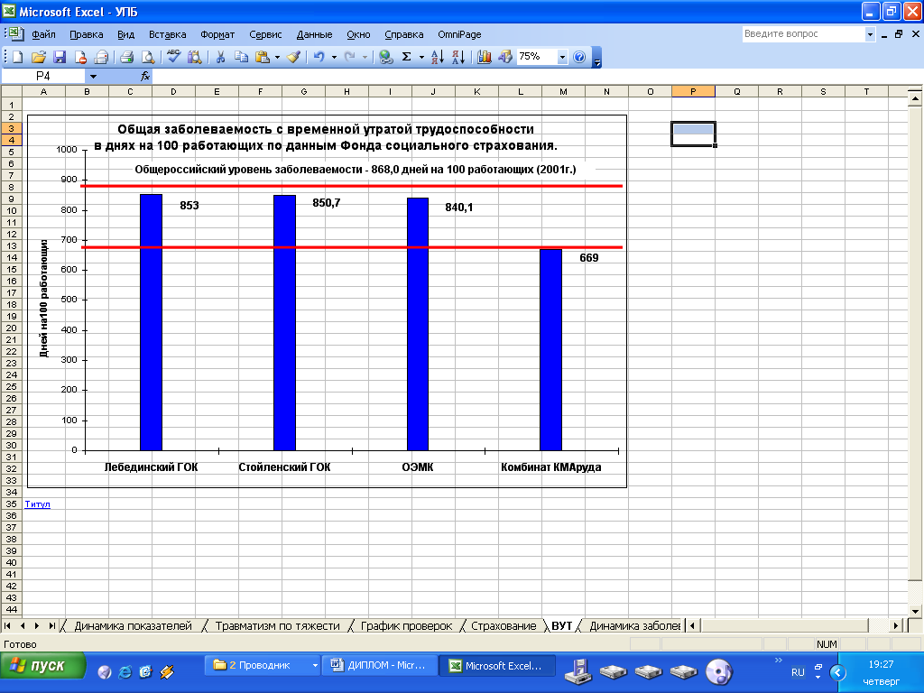Click the Sort Ascending icon
This screenshot has height=693, width=924.
(437, 57)
